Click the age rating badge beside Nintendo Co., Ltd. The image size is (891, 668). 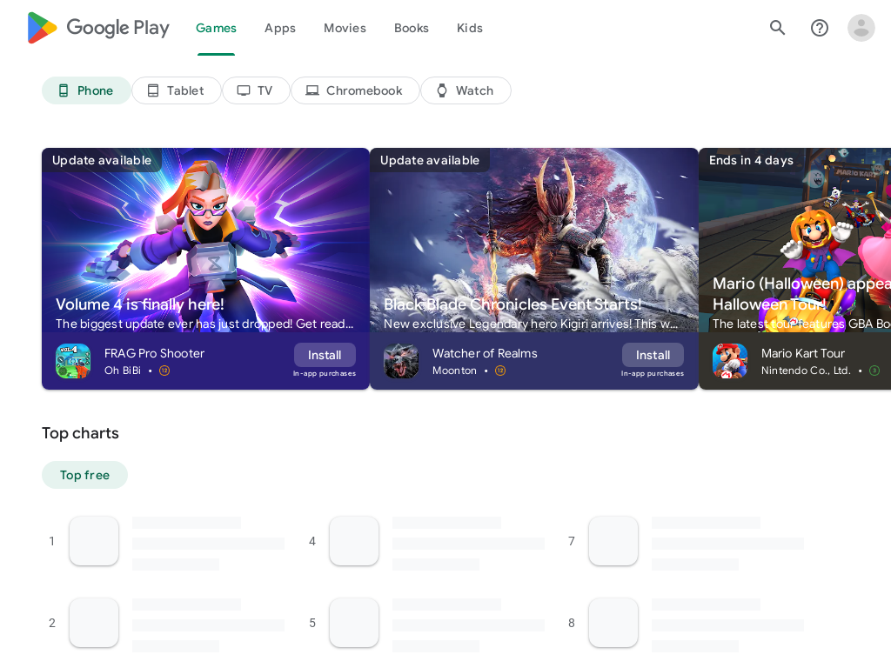[874, 371]
